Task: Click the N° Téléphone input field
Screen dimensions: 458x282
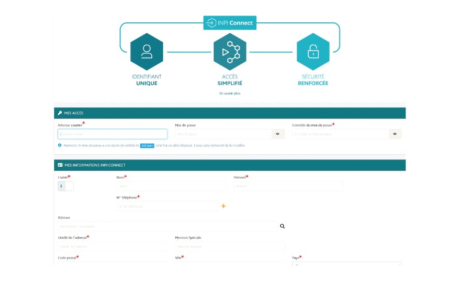Action: (x=167, y=206)
